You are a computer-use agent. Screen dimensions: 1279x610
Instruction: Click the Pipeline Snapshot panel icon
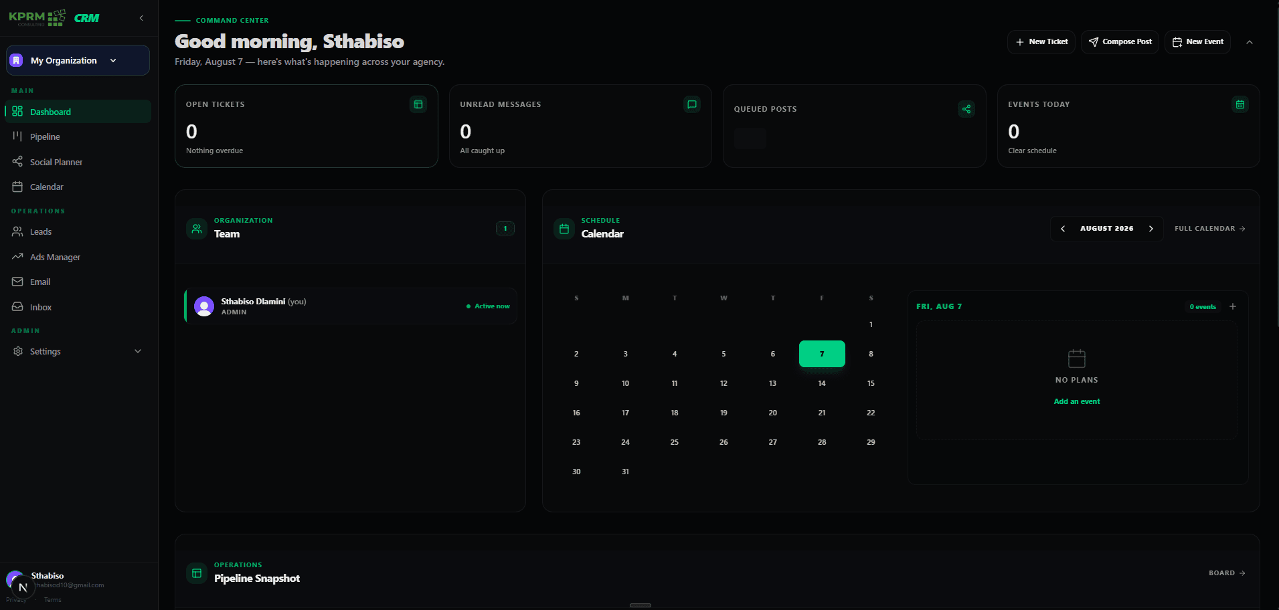tap(197, 573)
